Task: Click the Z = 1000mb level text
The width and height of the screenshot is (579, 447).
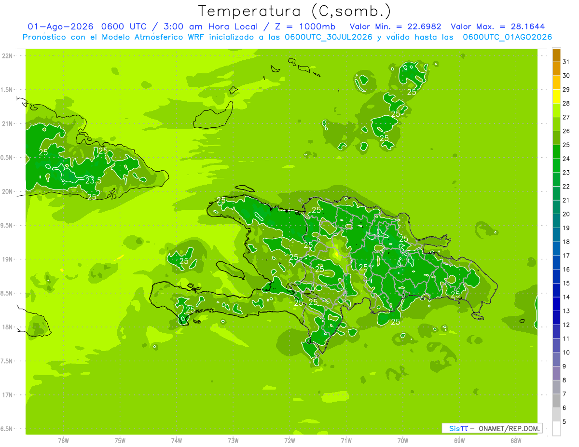Action: click(304, 27)
